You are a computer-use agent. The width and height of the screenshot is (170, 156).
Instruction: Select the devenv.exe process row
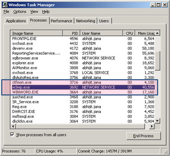pos(83,48)
